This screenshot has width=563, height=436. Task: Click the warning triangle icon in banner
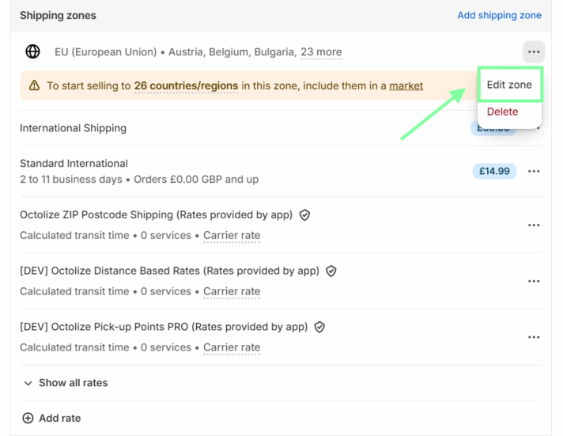[34, 85]
